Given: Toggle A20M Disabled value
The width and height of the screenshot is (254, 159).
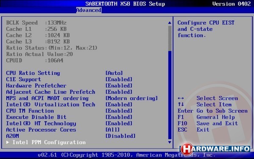Looking at the screenshot, I should click(x=120, y=136).
